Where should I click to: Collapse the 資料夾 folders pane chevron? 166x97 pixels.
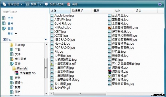[x=46, y=39]
